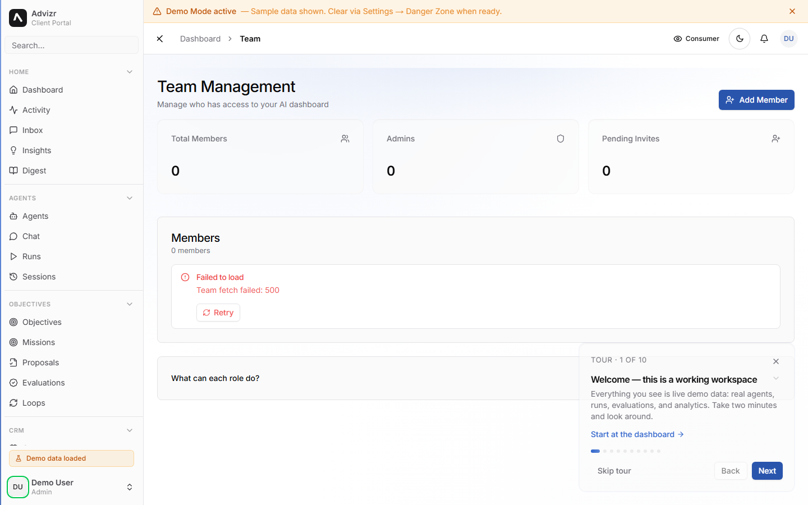Click the Missions icon
Screen dimensions: 808x505
click(x=13, y=342)
